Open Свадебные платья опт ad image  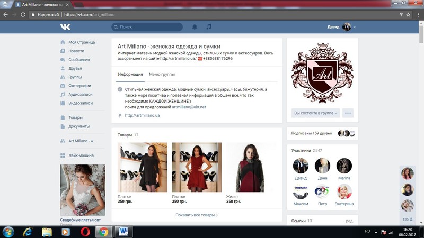pos(83,190)
